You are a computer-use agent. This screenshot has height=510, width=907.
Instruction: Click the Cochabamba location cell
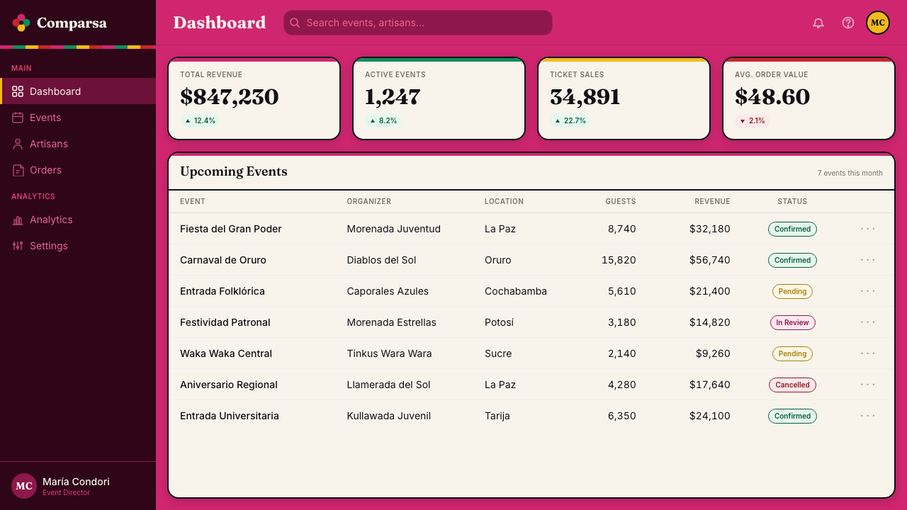[x=516, y=291]
